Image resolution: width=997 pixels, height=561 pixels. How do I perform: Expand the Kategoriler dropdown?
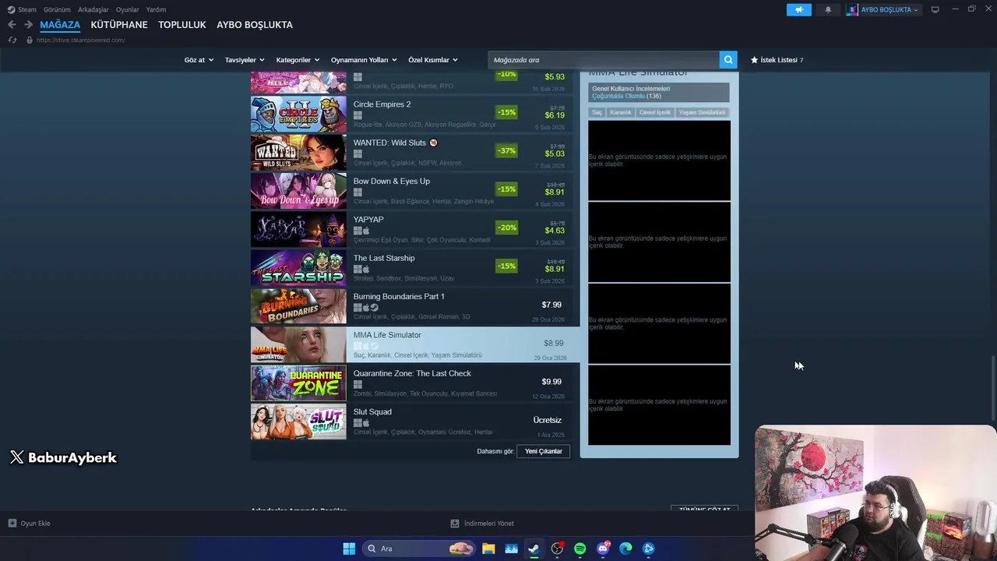click(298, 60)
